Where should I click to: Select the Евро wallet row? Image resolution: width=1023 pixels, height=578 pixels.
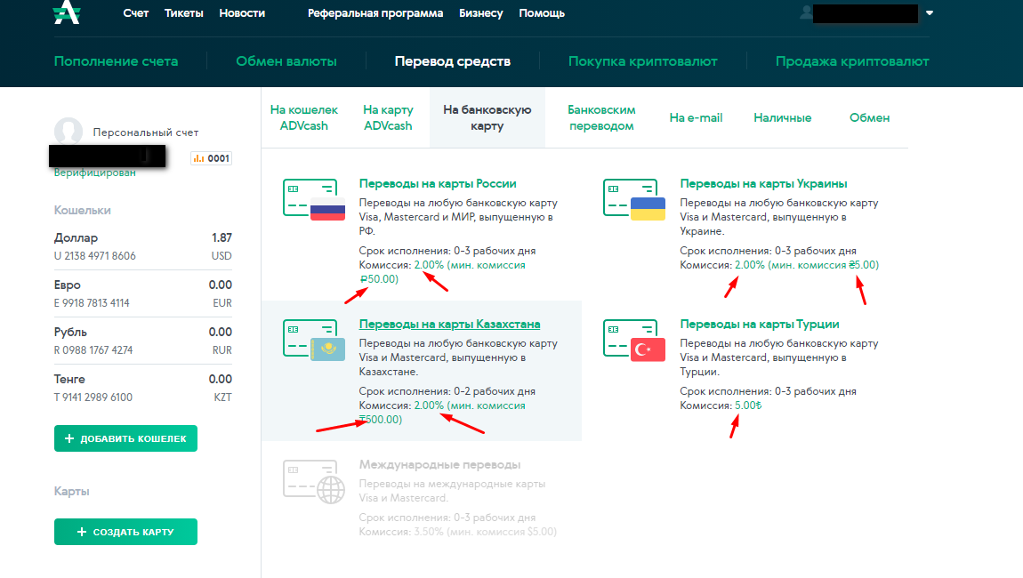pyautogui.click(x=143, y=293)
